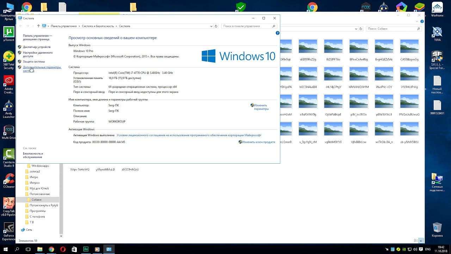This screenshot has height=254, width=451.
Task: Switch to large thumbnails view in Explorer
Action: point(421,241)
